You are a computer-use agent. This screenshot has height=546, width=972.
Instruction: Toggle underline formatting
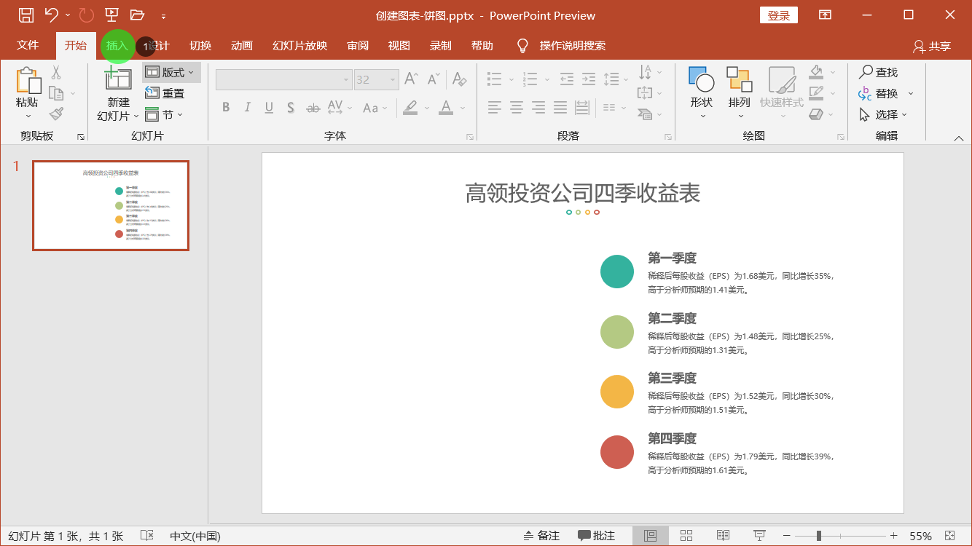[x=268, y=107]
